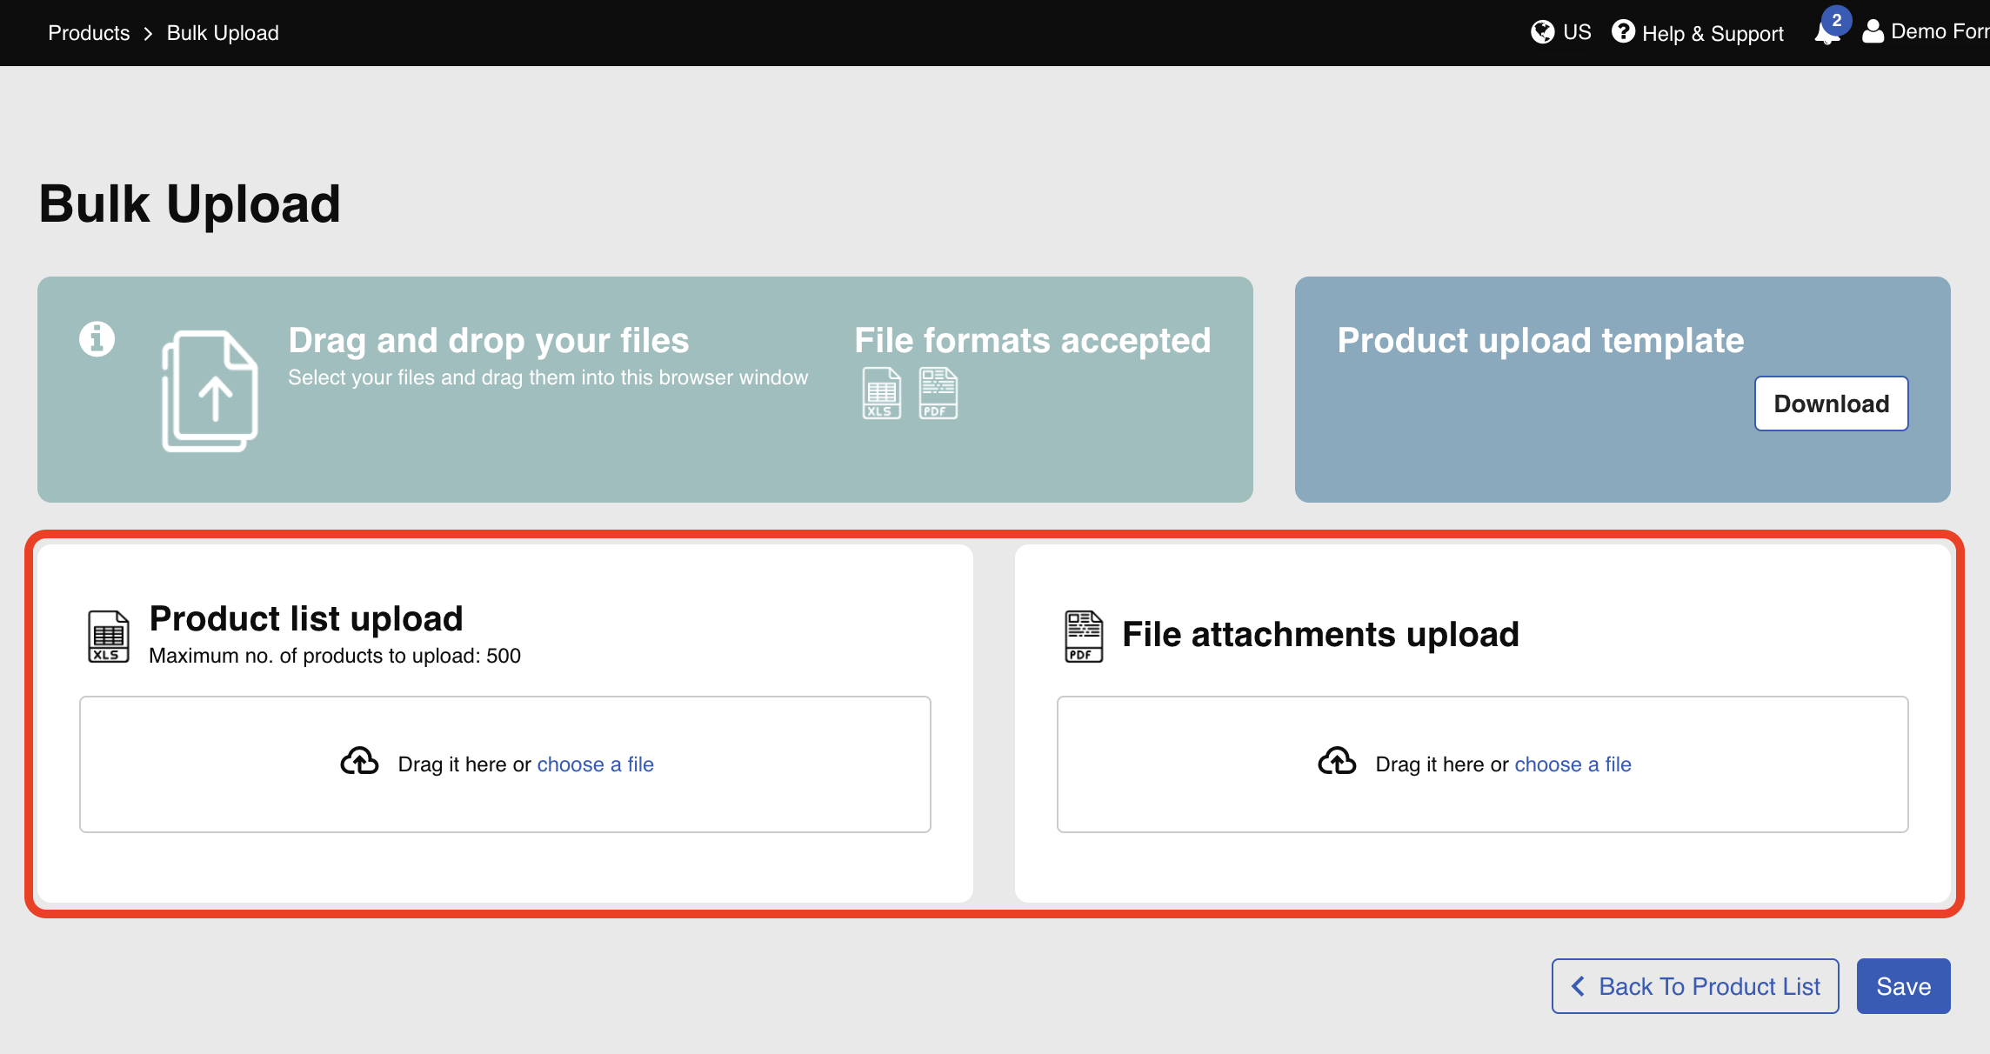The image size is (1990, 1054).
Task: Choose a file for the product list upload
Action: point(595,764)
